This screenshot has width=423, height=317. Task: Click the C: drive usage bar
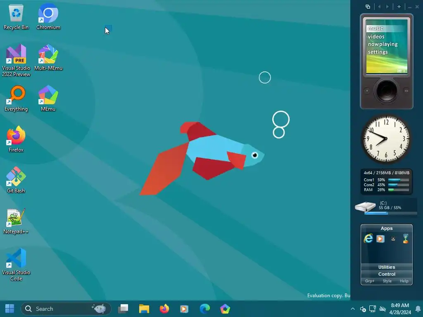click(390, 213)
